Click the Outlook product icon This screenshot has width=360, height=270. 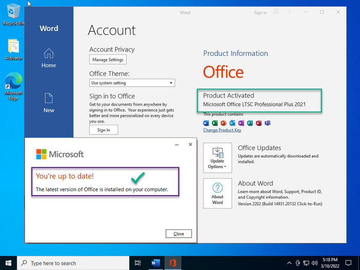(232, 123)
